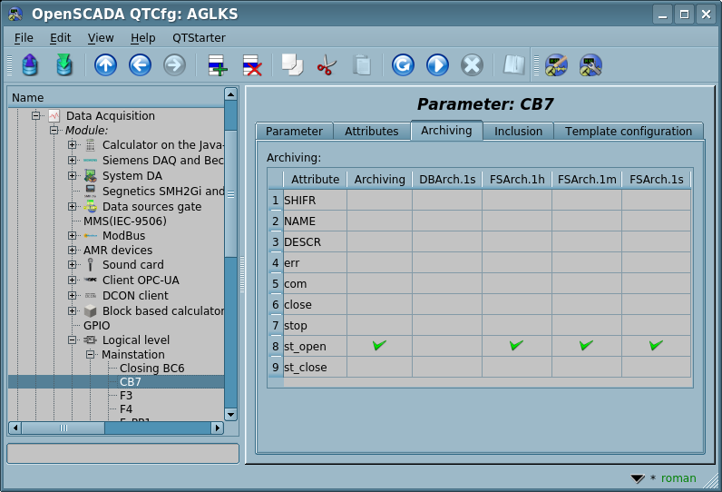Viewport: 722px width, 492px height.
Task: Click the scissors cut icon
Action: pyautogui.click(x=327, y=65)
